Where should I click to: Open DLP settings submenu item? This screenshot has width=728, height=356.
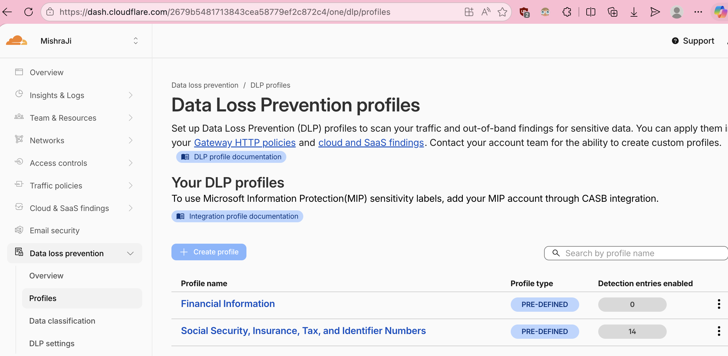coord(52,343)
